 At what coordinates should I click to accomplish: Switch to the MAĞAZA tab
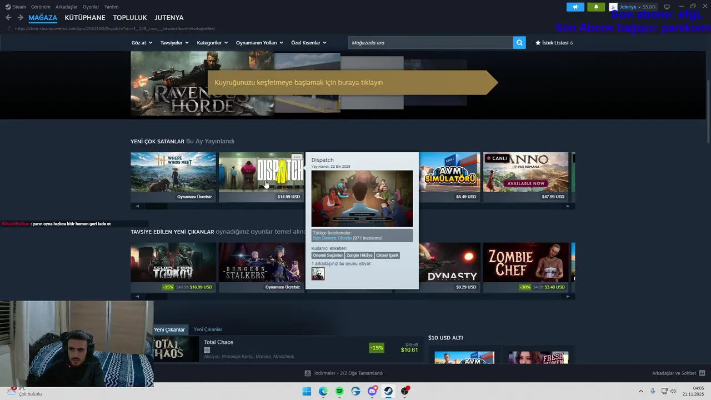(x=43, y=18)
